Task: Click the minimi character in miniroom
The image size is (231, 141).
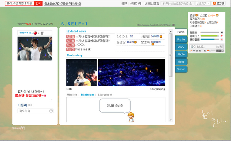Action: point(131,117)
